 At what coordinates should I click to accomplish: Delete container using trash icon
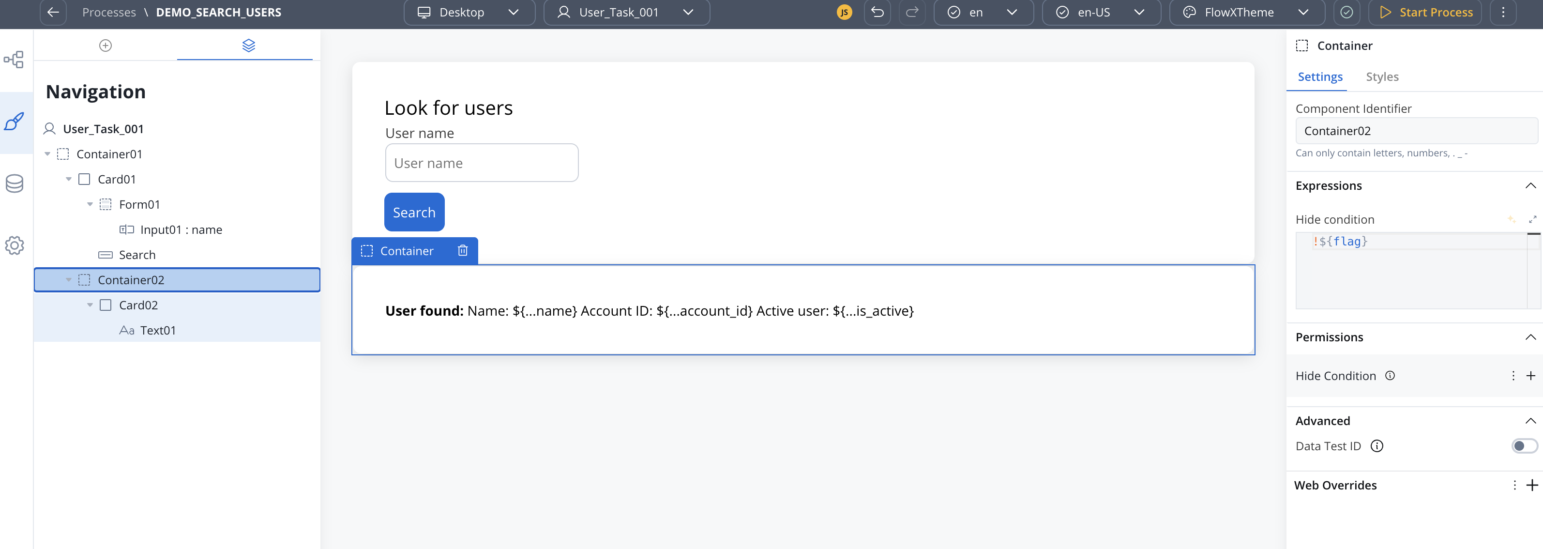coord(462,250)
